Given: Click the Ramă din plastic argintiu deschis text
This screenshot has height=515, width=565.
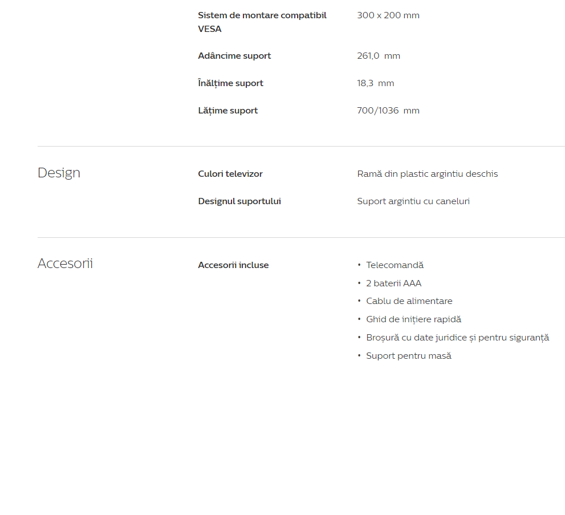Looking at the screenshot, I should pos(427,174).
